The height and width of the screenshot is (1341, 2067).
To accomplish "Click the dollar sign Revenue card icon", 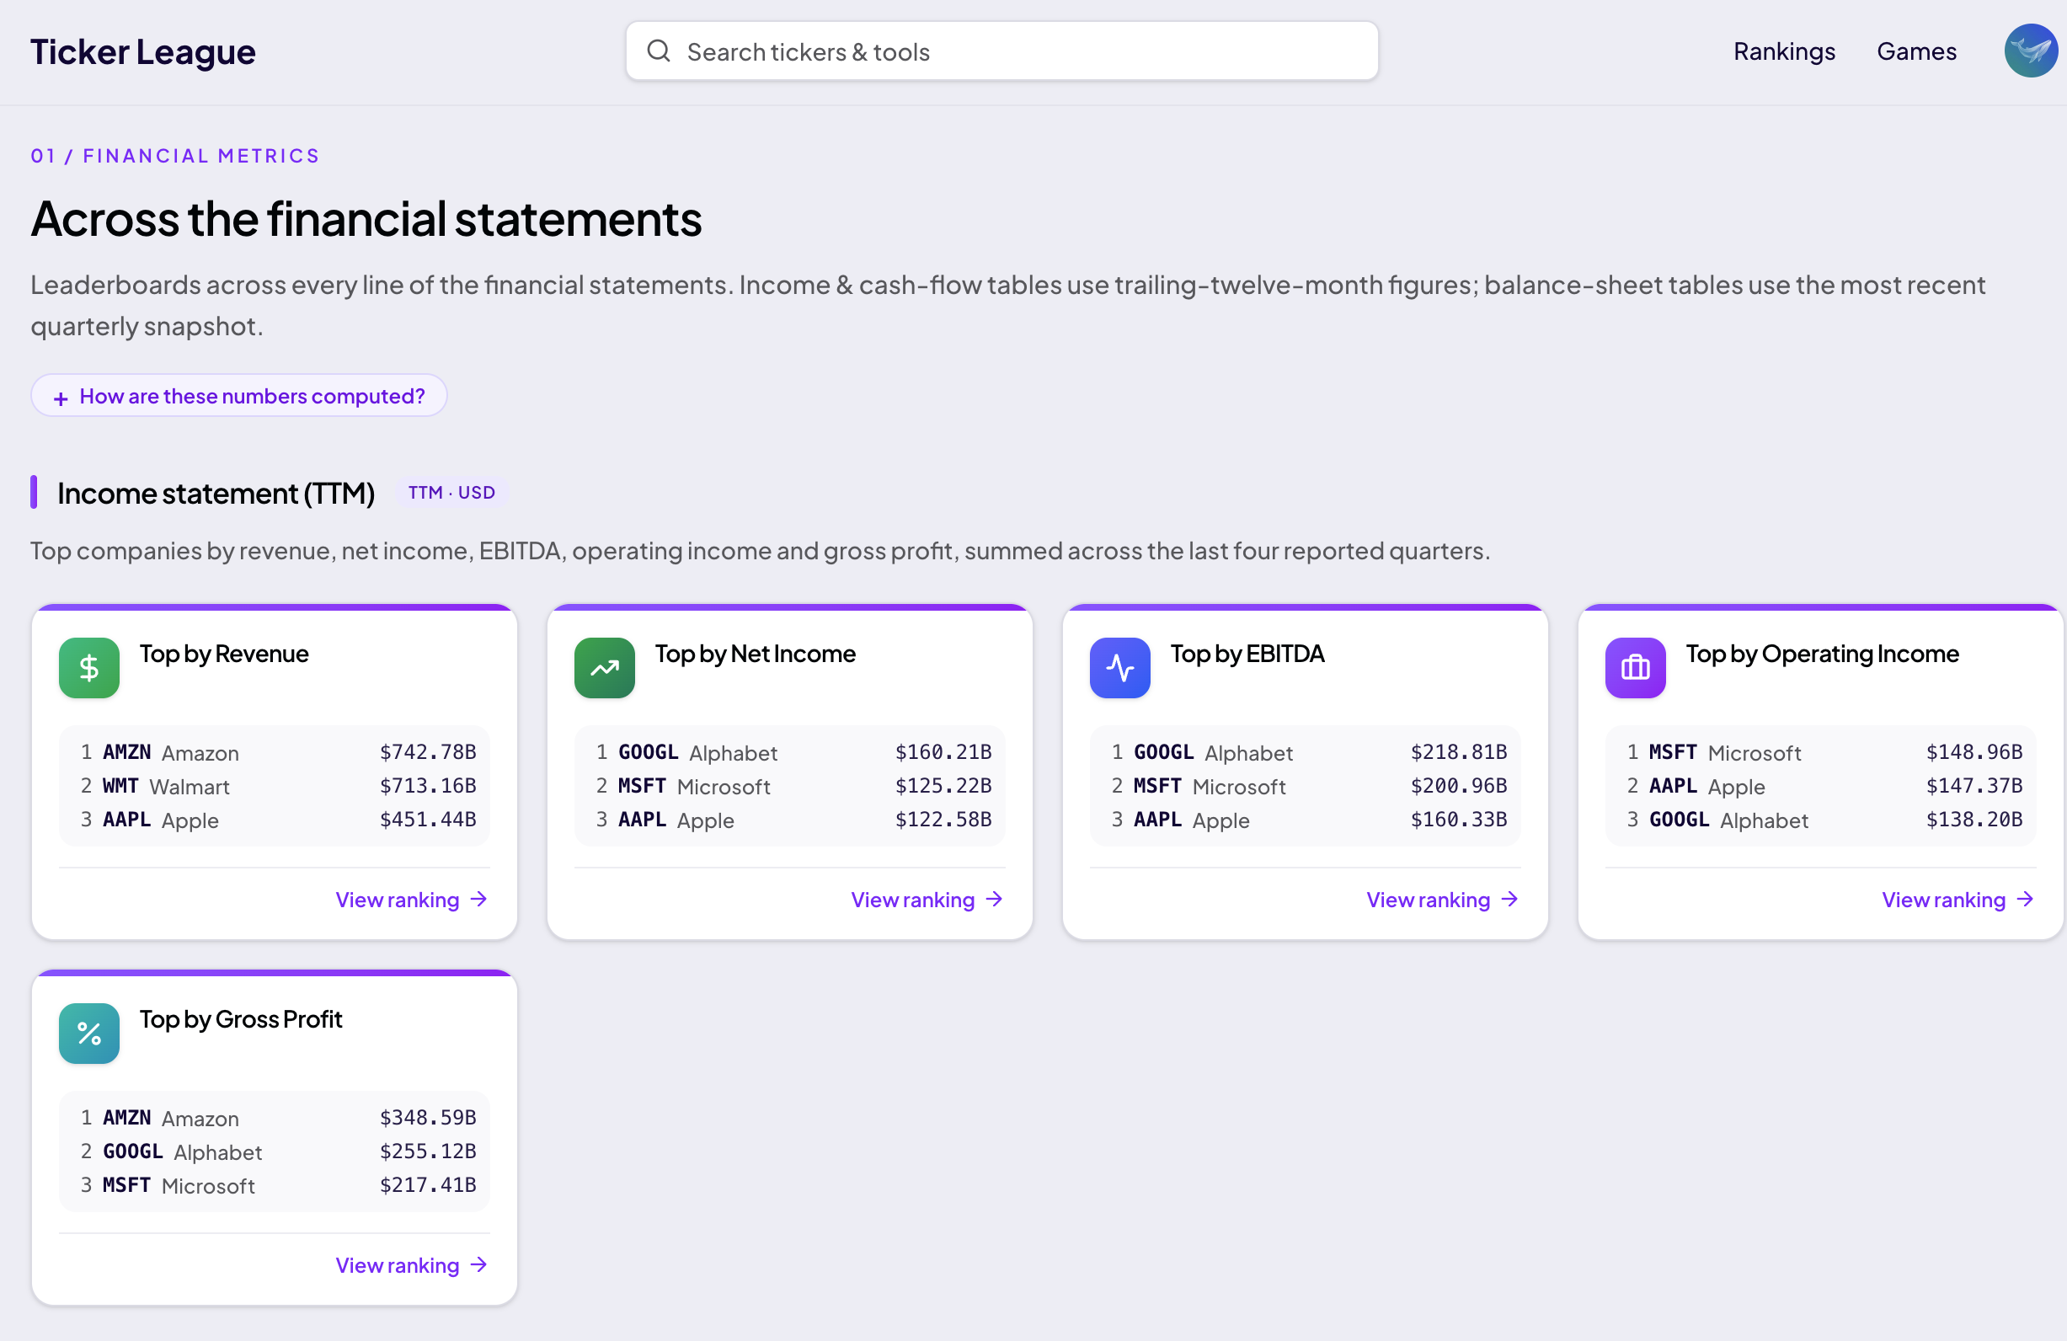I will (x=88, y=667).
